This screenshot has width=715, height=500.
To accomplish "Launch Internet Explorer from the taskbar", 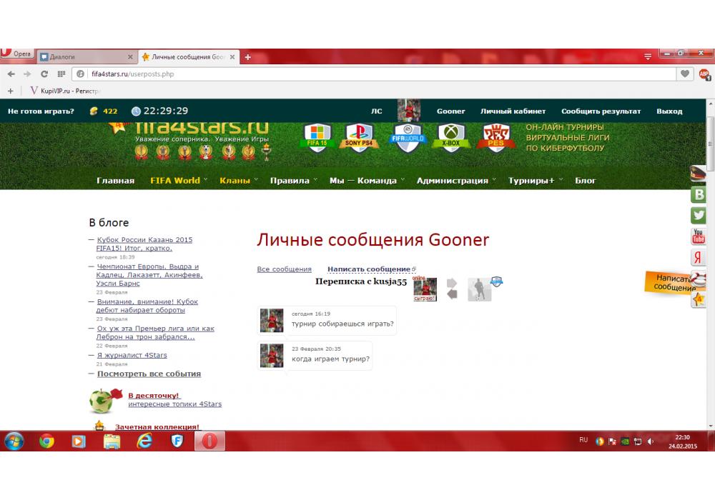I will (144, 441).
